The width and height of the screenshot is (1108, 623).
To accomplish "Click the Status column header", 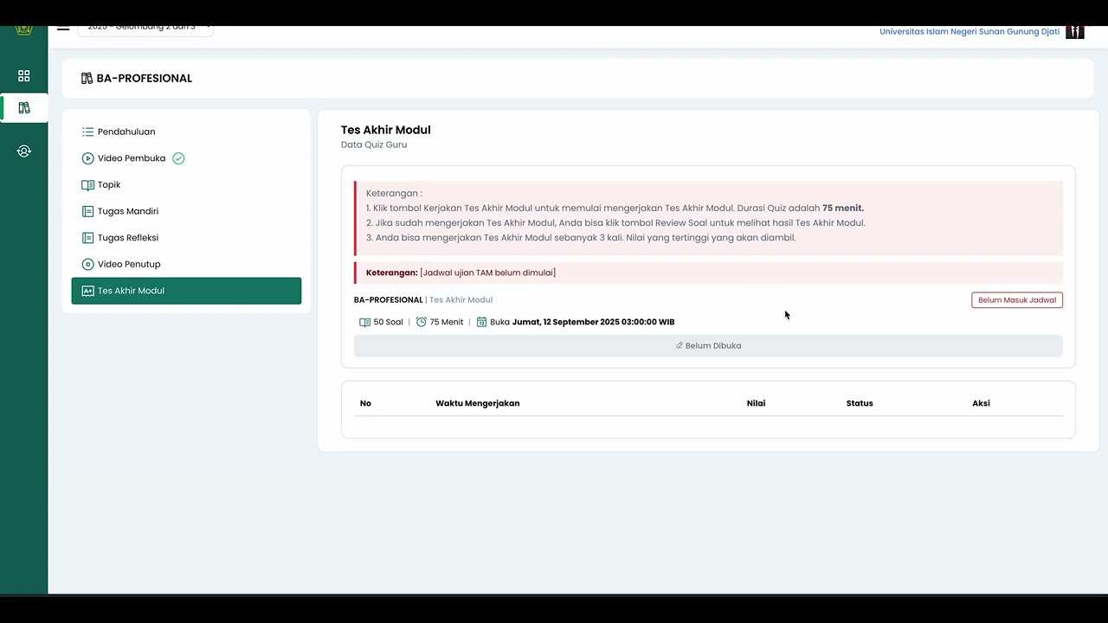I will pos(860,403).
